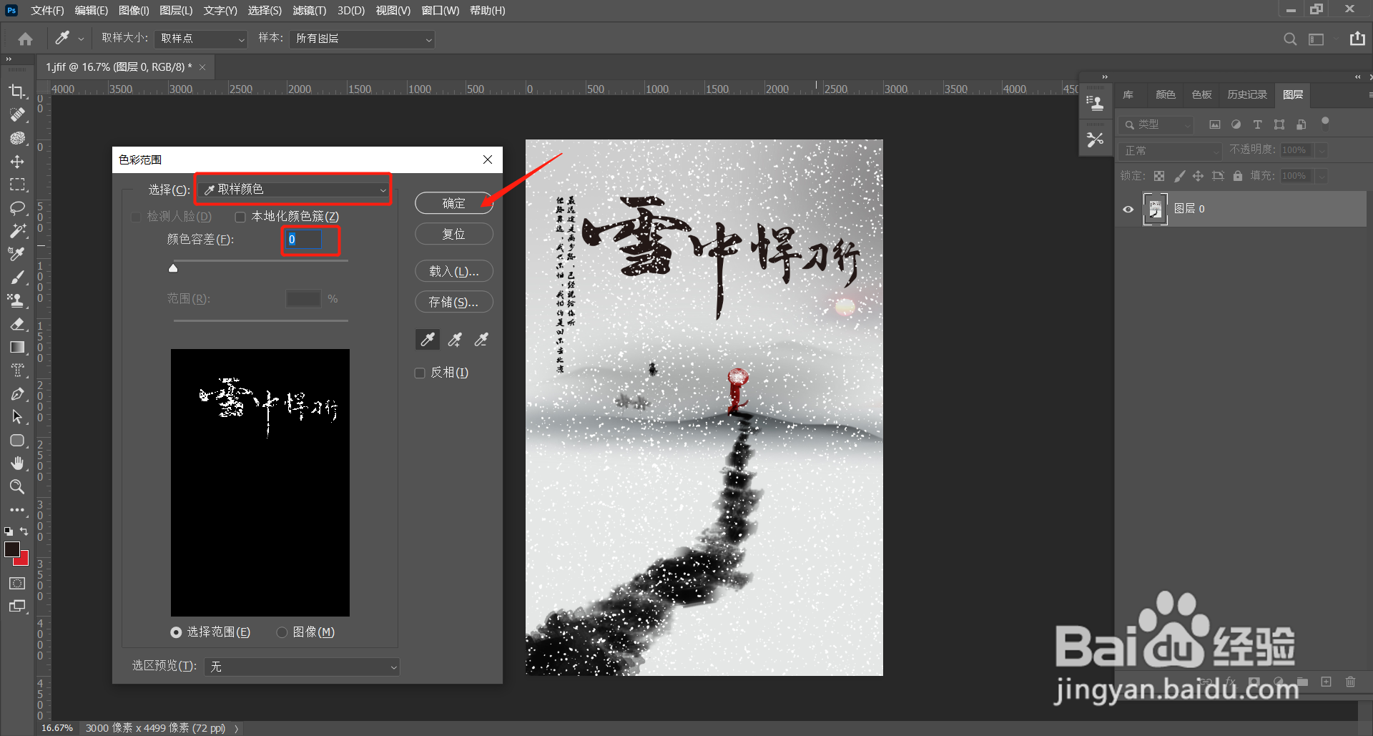Click the 确定 button
The image size is (1373, 736).
[x=454, y=204]
